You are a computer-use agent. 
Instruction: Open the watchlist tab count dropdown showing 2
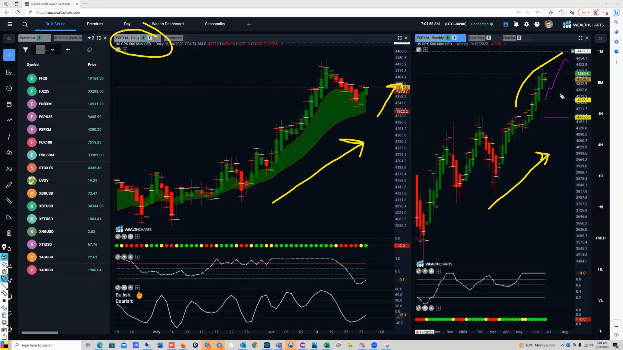[x=91, y=38]
